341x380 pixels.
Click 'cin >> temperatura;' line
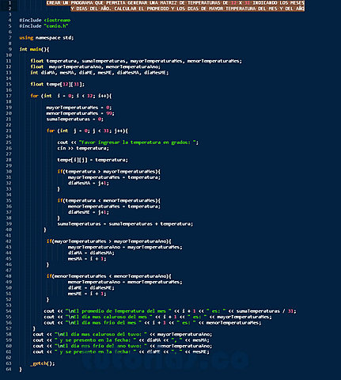pos(83,148)
